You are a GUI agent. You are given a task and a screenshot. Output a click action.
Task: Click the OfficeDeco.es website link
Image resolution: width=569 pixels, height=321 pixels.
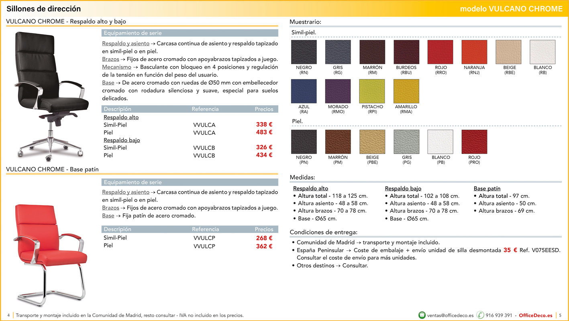click(x=536, y=315)
